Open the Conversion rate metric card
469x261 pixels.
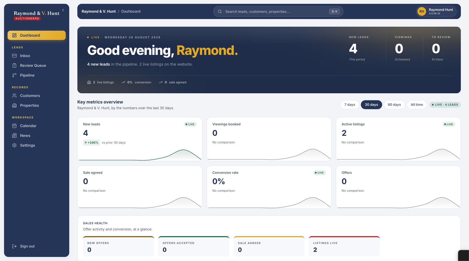point(269,187)
